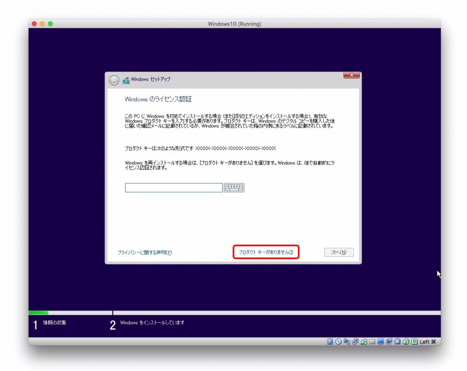Viewport: 467px width, 371px height.
Task: Open the shared folders status icon
Action: 372,341
